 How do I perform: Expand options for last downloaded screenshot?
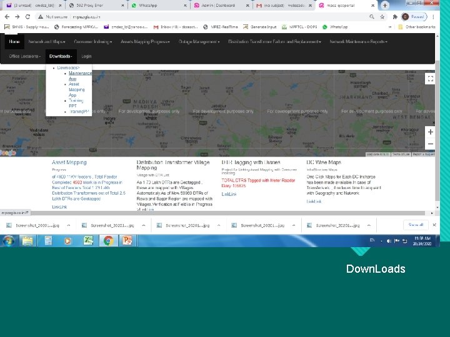pyautogui.click(x=369, y=225)
